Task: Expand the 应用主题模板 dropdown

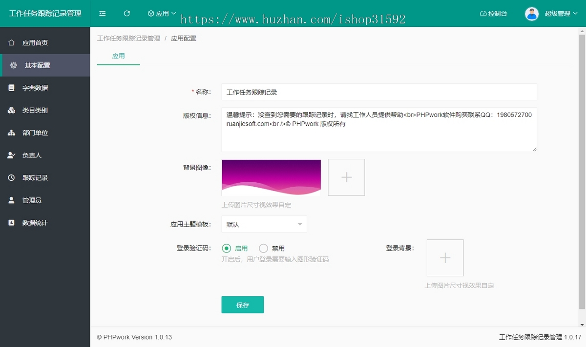Action: (x=264, y=224)
